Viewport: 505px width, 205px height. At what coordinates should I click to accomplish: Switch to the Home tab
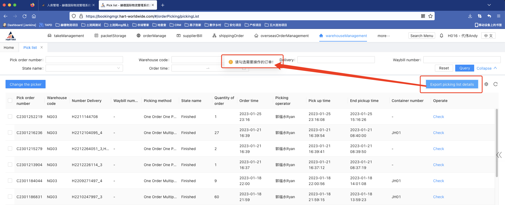9,48
